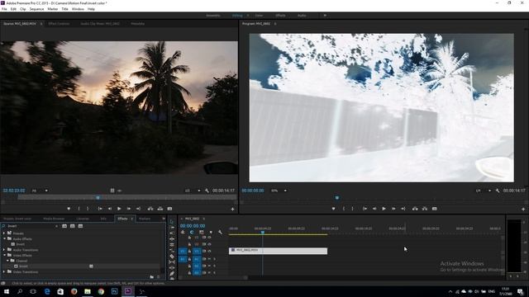Open Timeline display settings wrench
This screenshot has height=297, width=529.
coord(220,232)
